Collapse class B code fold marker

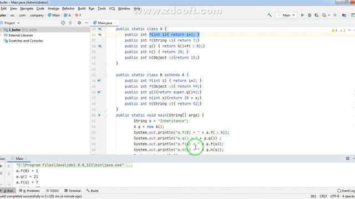tap(106, 75)
